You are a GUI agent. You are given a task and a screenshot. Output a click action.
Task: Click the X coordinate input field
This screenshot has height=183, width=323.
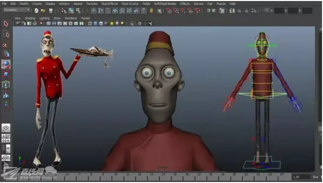tap(279, 10)
